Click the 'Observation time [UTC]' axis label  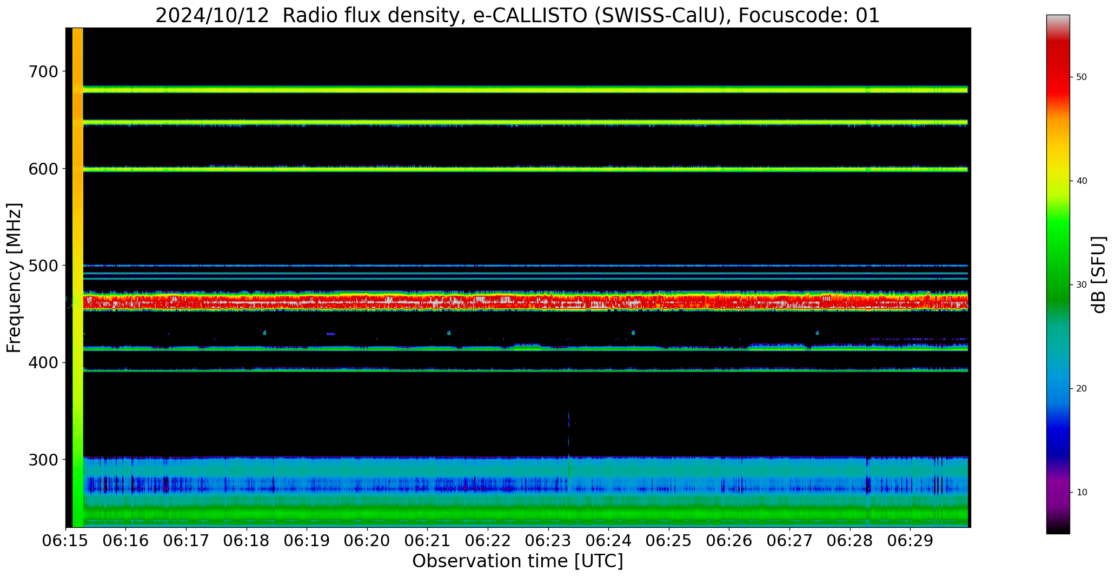pos(517,561)
